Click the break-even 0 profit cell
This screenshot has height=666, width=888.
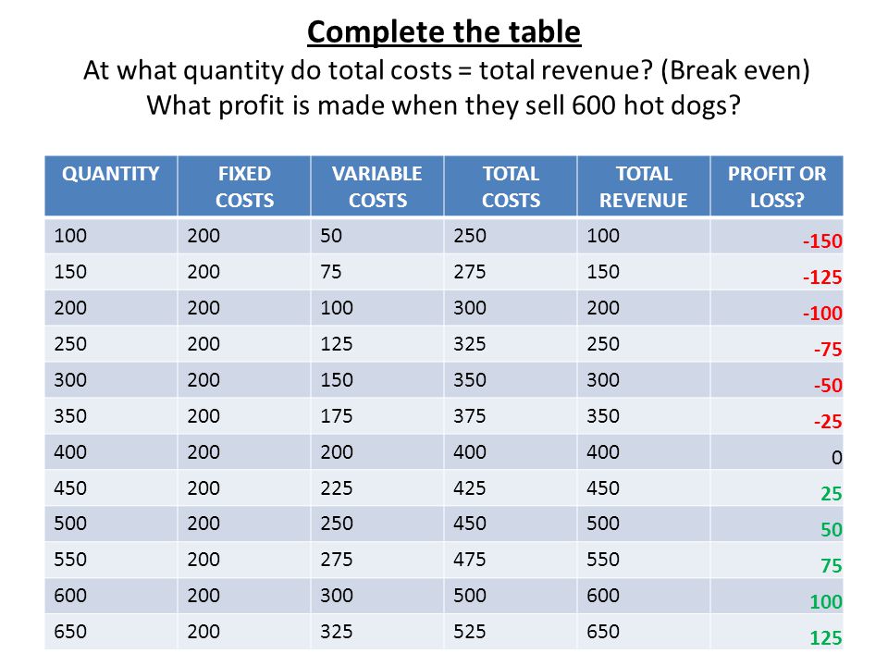(776, 452)
